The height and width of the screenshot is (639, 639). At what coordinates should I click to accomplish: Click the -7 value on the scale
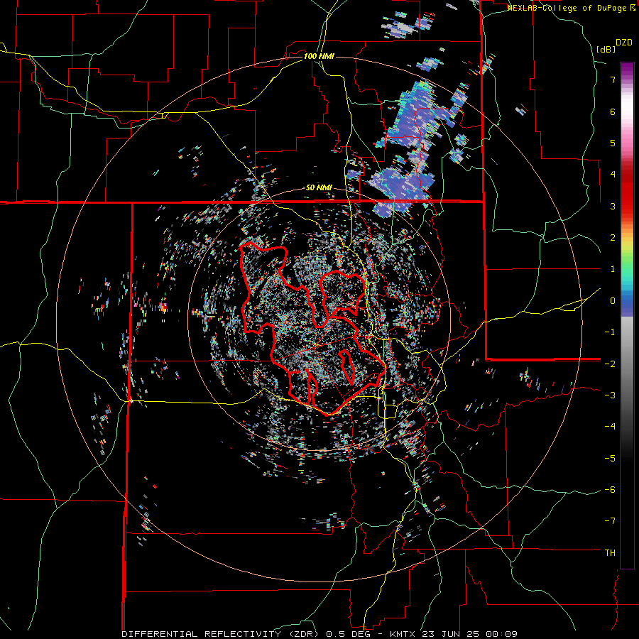point(610,521)
